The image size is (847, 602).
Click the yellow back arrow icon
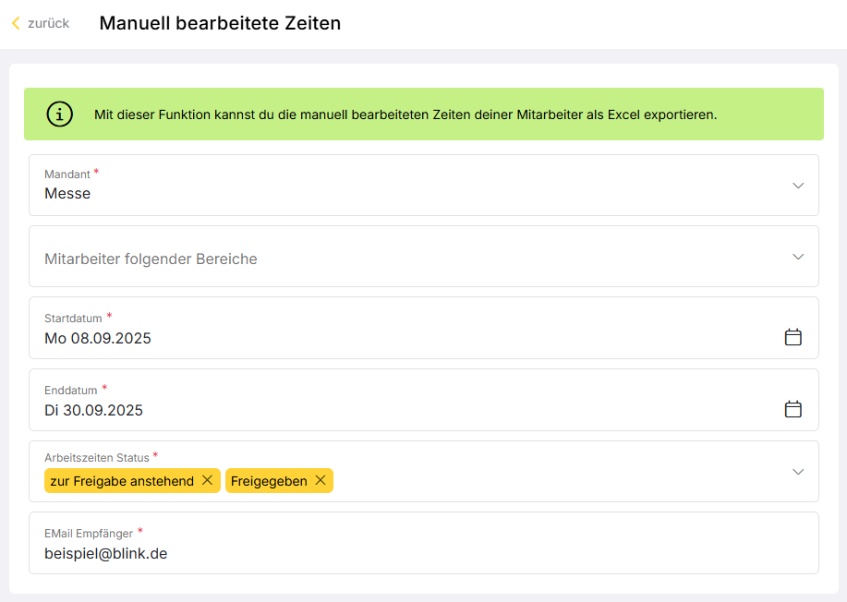(16, 23)
